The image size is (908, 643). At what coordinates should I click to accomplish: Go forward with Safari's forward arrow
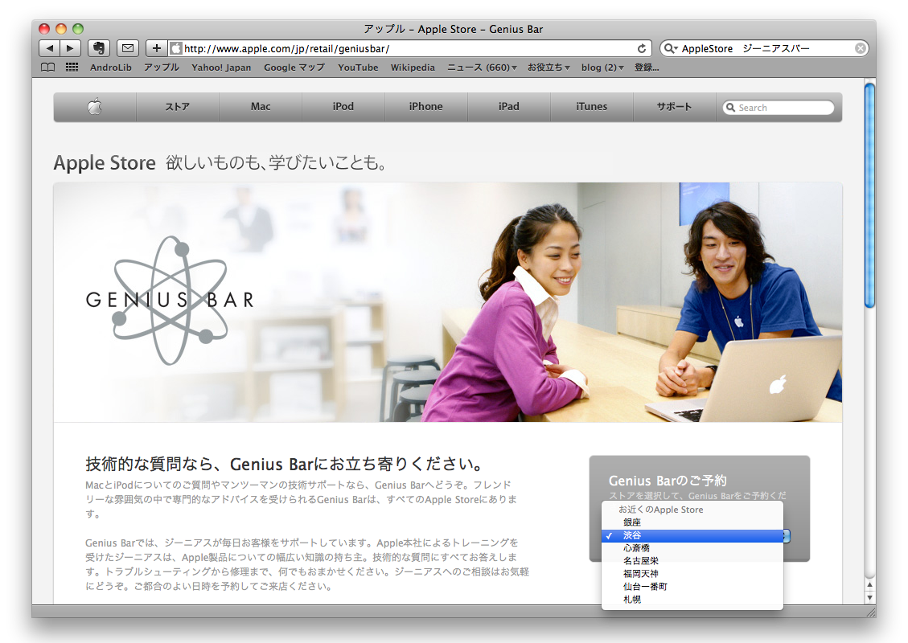(70, 48)
